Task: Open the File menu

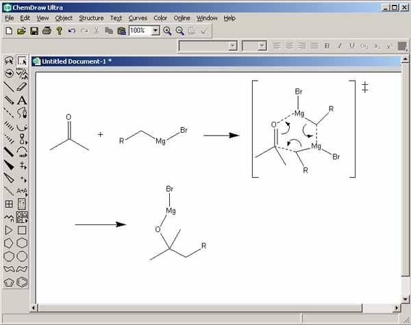Action: 10,18
